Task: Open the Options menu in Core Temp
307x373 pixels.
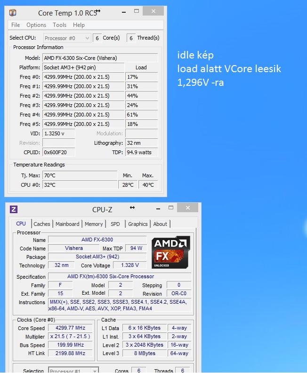Action: click(36, 25)
